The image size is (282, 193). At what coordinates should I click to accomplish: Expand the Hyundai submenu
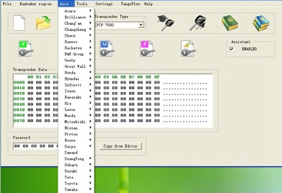76,79
